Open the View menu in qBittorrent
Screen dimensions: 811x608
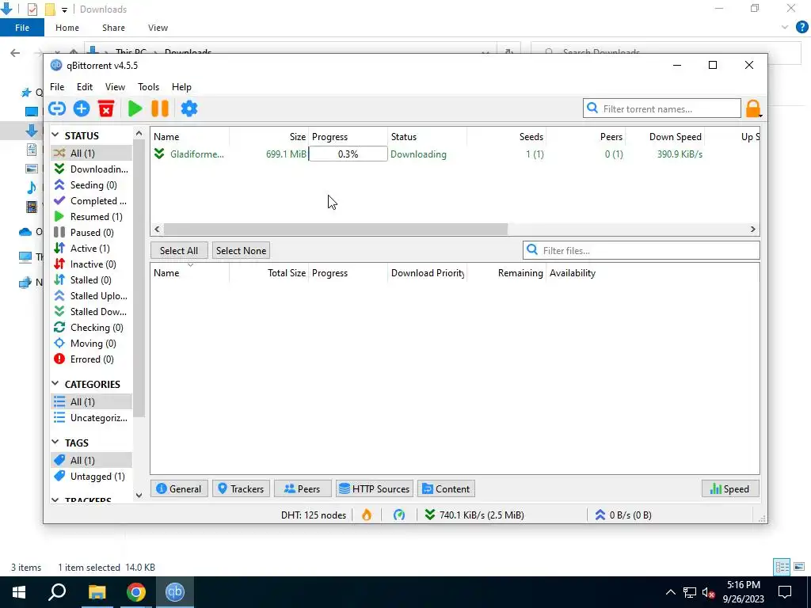[x=115, y=87]
